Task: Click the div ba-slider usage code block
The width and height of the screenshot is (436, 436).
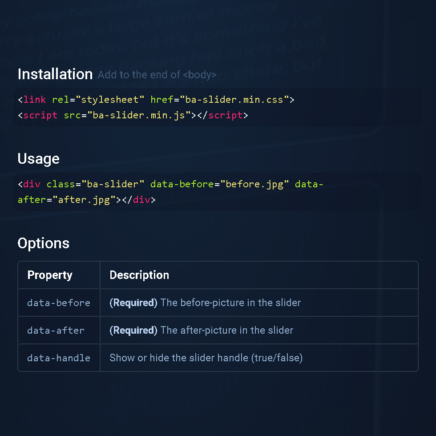Action: pyautogui.click(x=170, y=192)
